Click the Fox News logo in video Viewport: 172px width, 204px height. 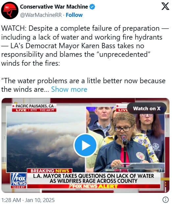coord(19,181)
